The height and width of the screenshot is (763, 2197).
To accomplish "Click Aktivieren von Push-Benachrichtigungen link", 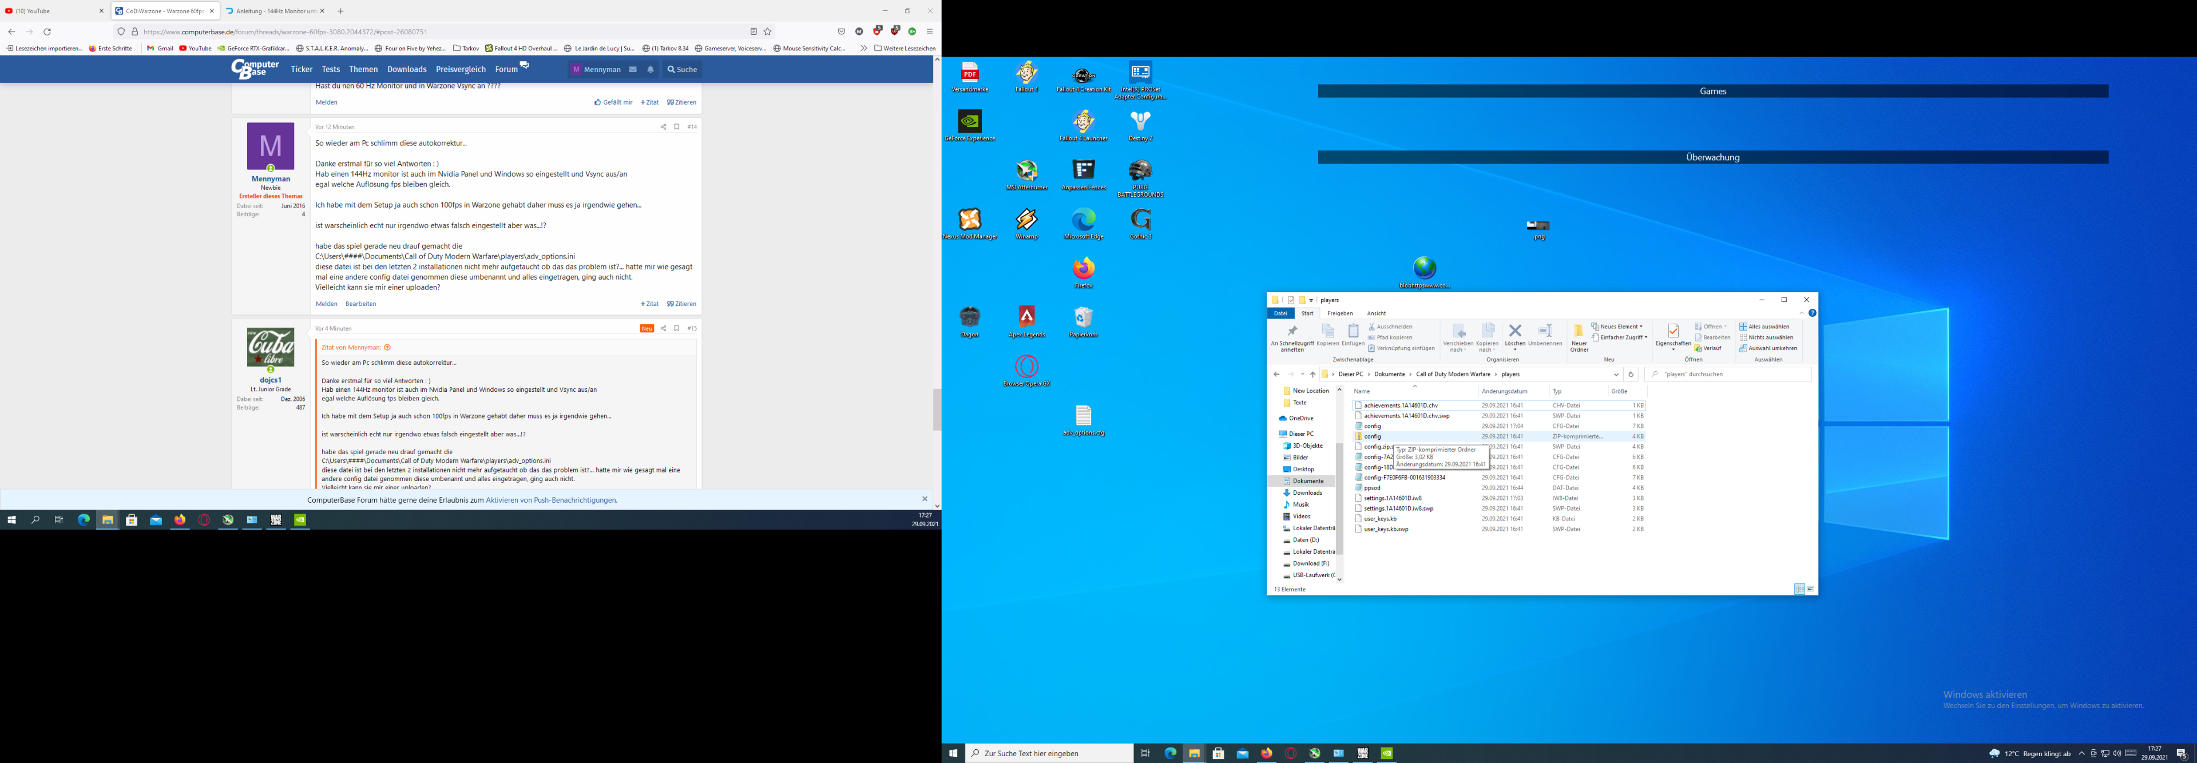I will click(551, 500).
